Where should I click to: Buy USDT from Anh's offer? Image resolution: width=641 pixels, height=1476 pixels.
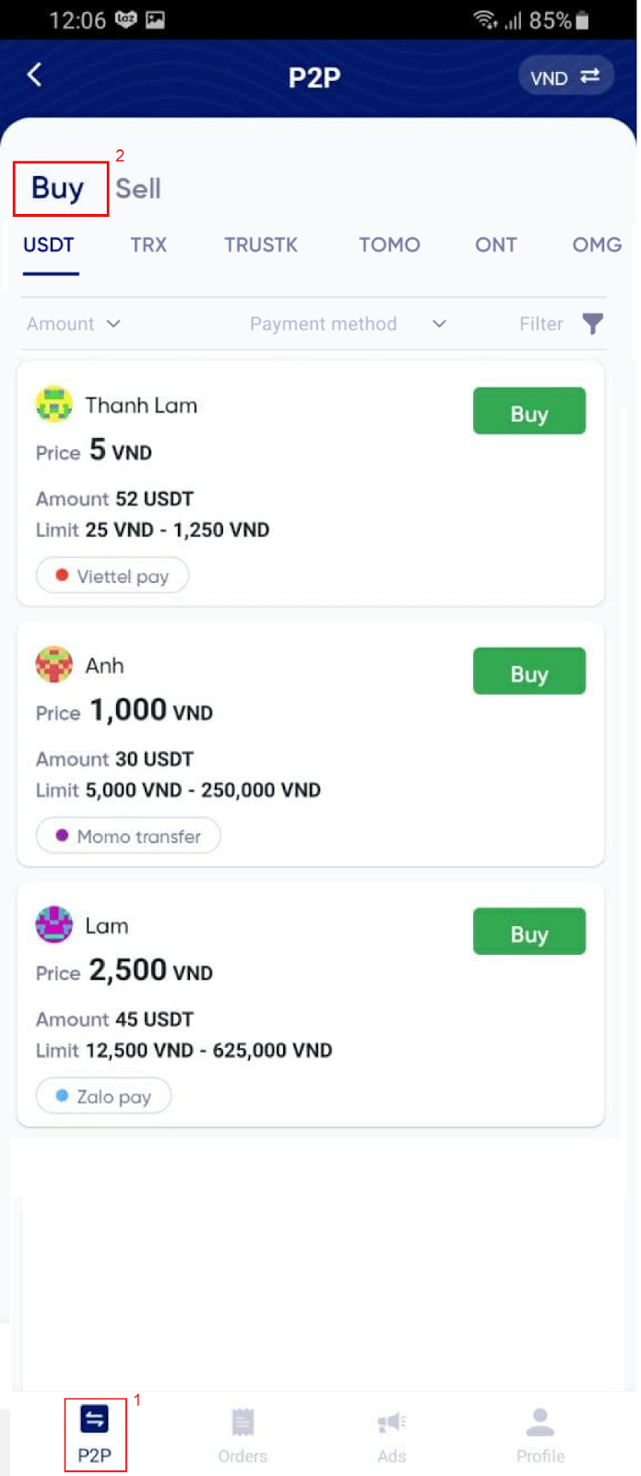point(529,672)
